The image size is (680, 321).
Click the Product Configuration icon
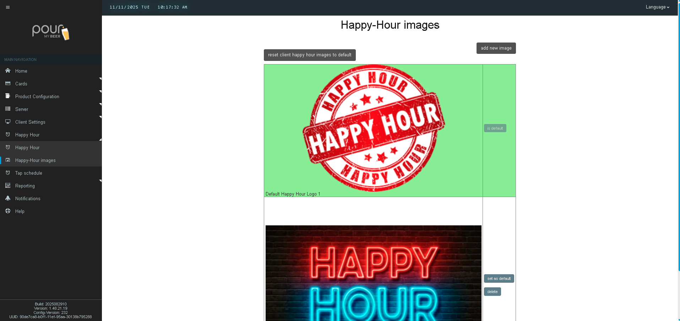[8, 96]
